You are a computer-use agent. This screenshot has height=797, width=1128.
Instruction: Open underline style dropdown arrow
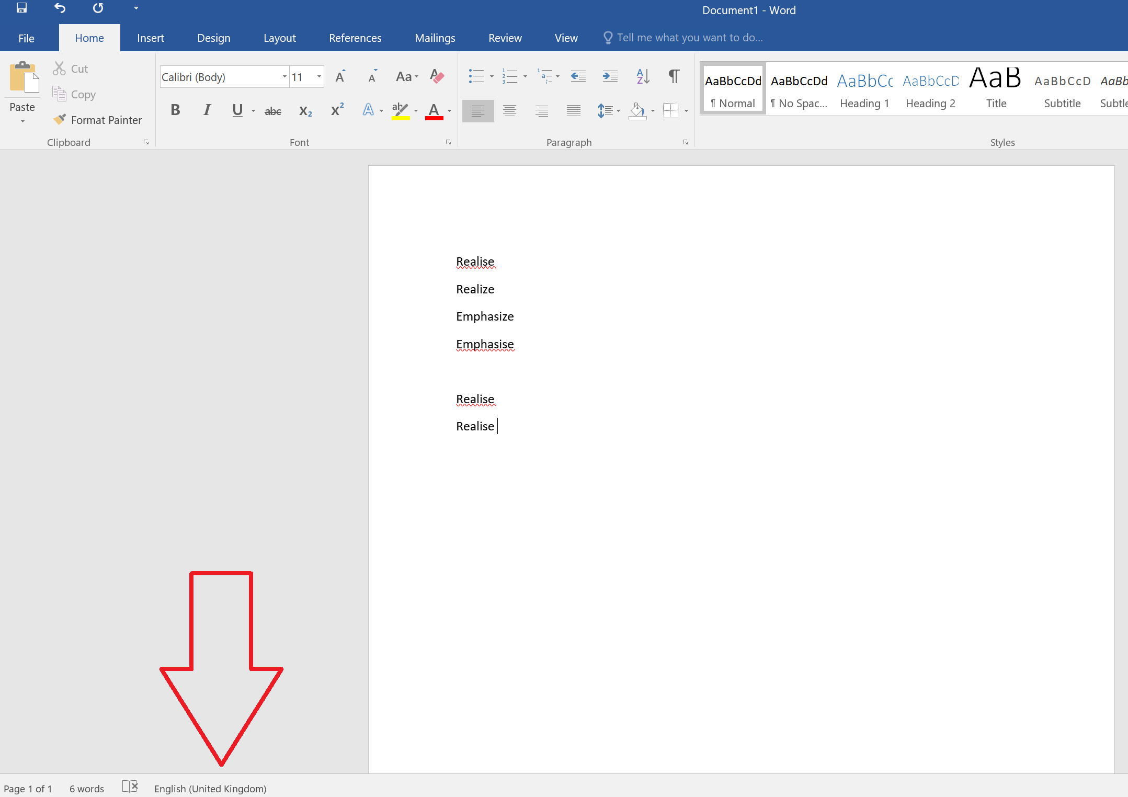[x=253, y=111]
